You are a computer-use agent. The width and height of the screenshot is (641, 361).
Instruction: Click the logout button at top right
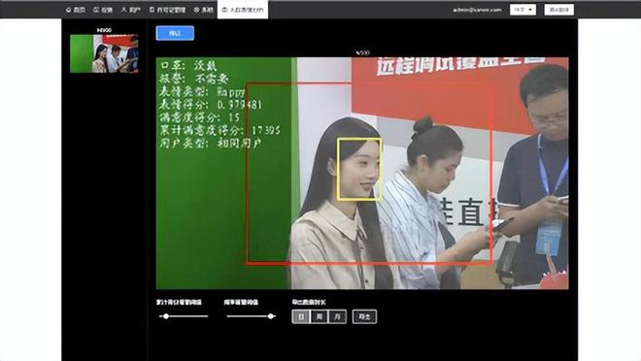pyautogui.click(x=558, y=10)
